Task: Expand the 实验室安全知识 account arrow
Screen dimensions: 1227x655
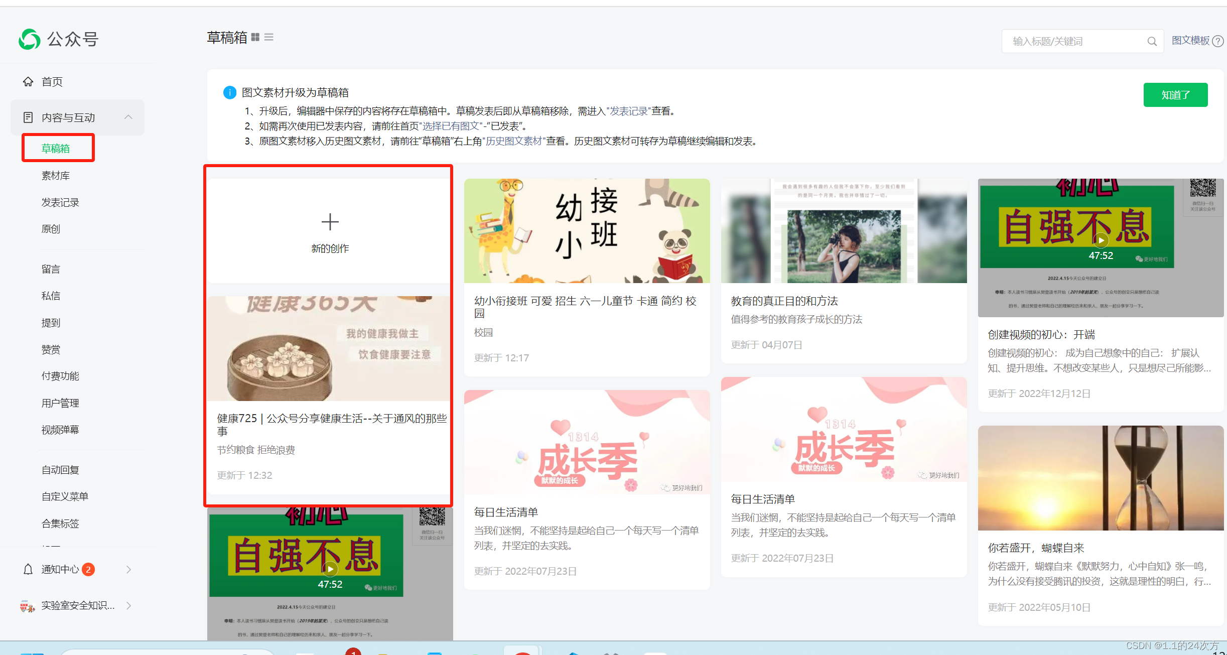Action: click(x=128, y=605)
